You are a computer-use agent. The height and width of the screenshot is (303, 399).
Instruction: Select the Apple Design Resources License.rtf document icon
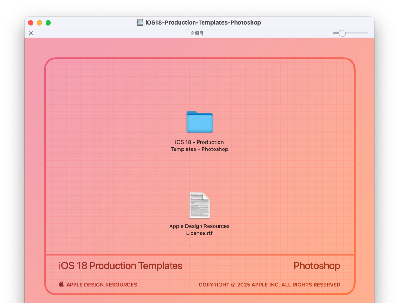(x=199, y=206)
